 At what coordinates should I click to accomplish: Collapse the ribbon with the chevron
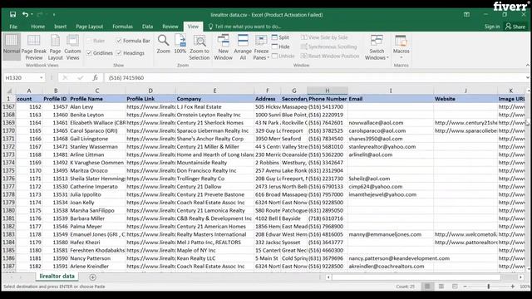[528, 65]
